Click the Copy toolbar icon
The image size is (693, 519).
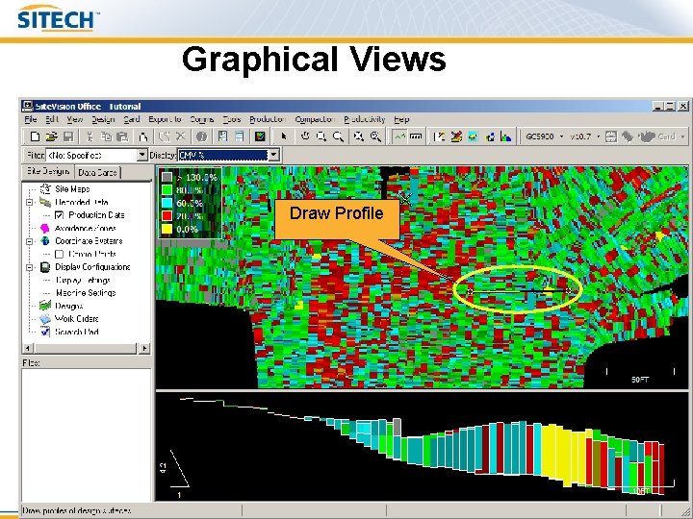click(x=106, y=136)
